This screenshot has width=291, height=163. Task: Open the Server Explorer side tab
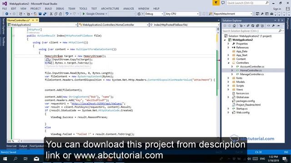pyautogui.click(x=3, y=26)
